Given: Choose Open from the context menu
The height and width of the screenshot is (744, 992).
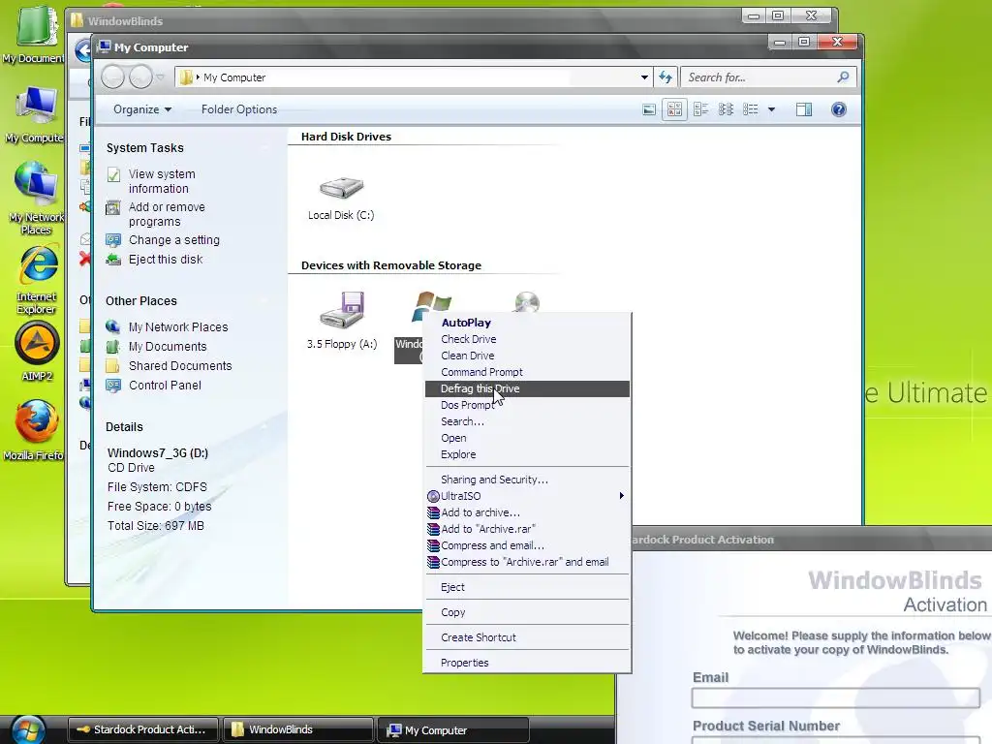Looking at the screenshot, I should (x=527, y=438).
